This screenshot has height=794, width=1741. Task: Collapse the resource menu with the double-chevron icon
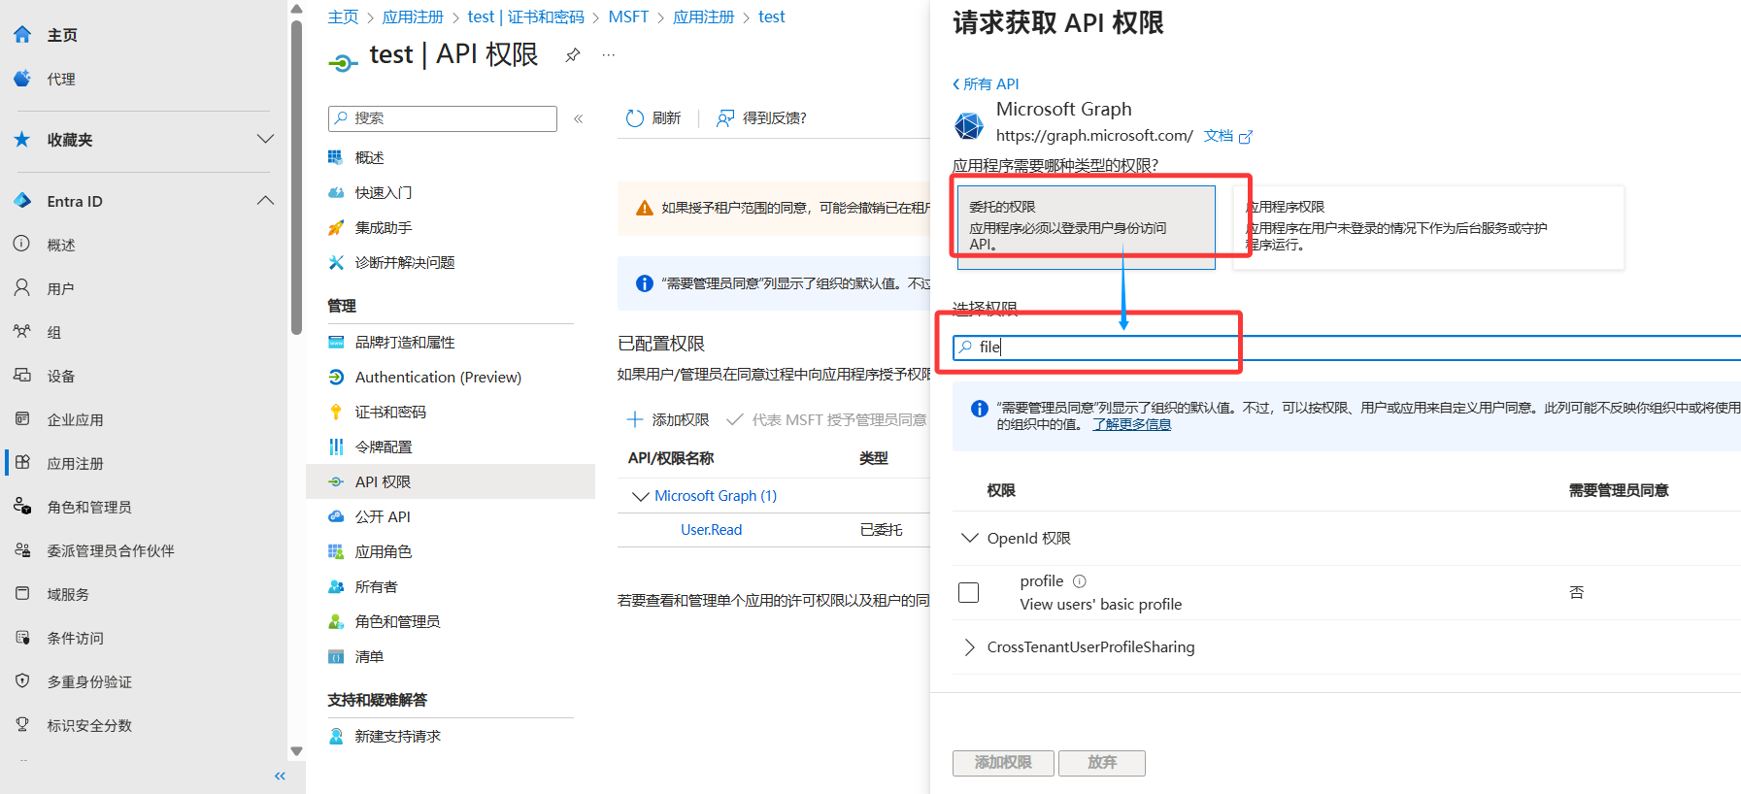tap(578, 118)
